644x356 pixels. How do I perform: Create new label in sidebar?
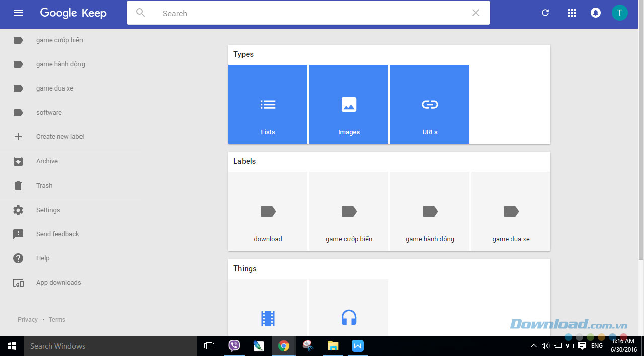coord(60,137)
